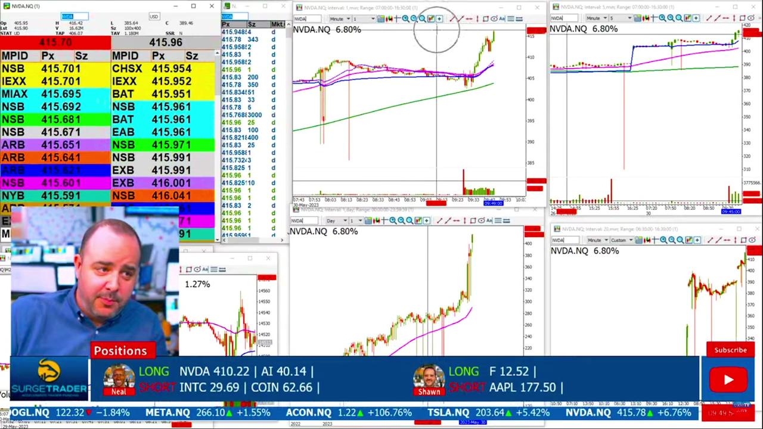Zoom out on the 20-minute NVDA chart
This screenshot has height=429, width=763.
[x=672, y=240]
